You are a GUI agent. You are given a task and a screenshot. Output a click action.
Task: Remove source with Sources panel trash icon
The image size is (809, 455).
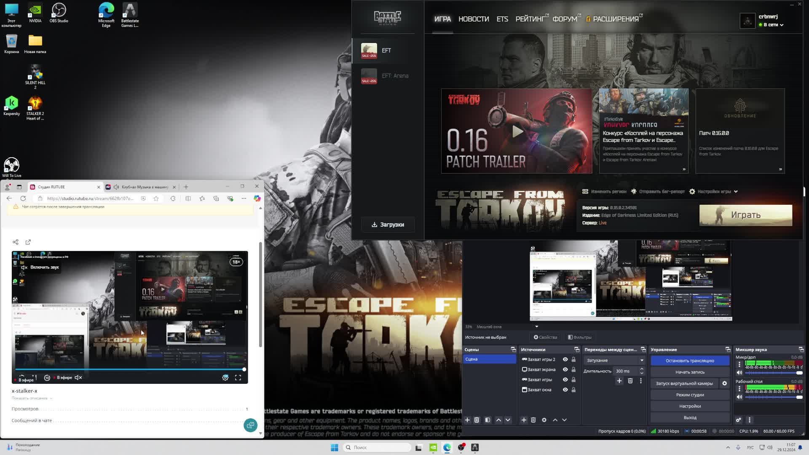pyautogui.click(x=533, y=420)
